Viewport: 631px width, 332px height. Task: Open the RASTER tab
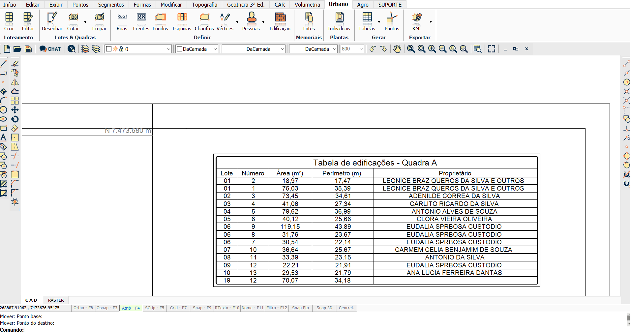[56, 300]
